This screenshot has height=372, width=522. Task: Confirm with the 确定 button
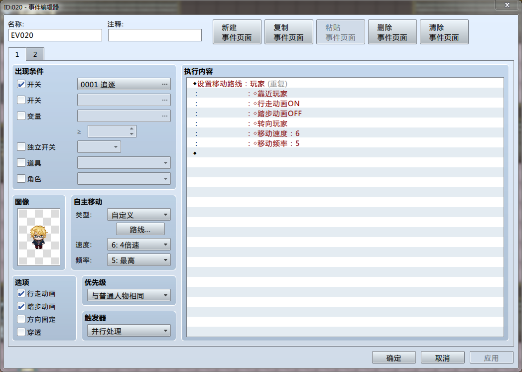click(x=394, y=358)
